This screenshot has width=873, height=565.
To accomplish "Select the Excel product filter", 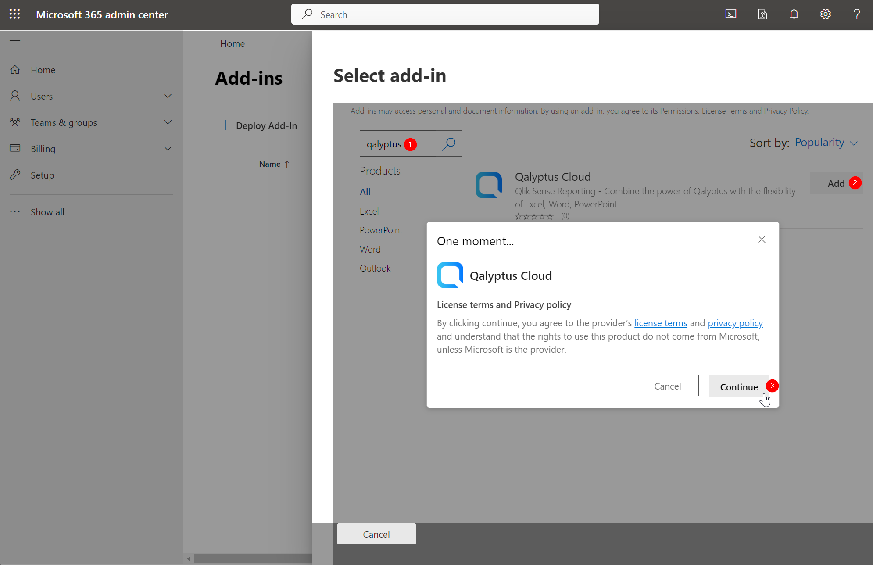I will [x=369, y=211].
